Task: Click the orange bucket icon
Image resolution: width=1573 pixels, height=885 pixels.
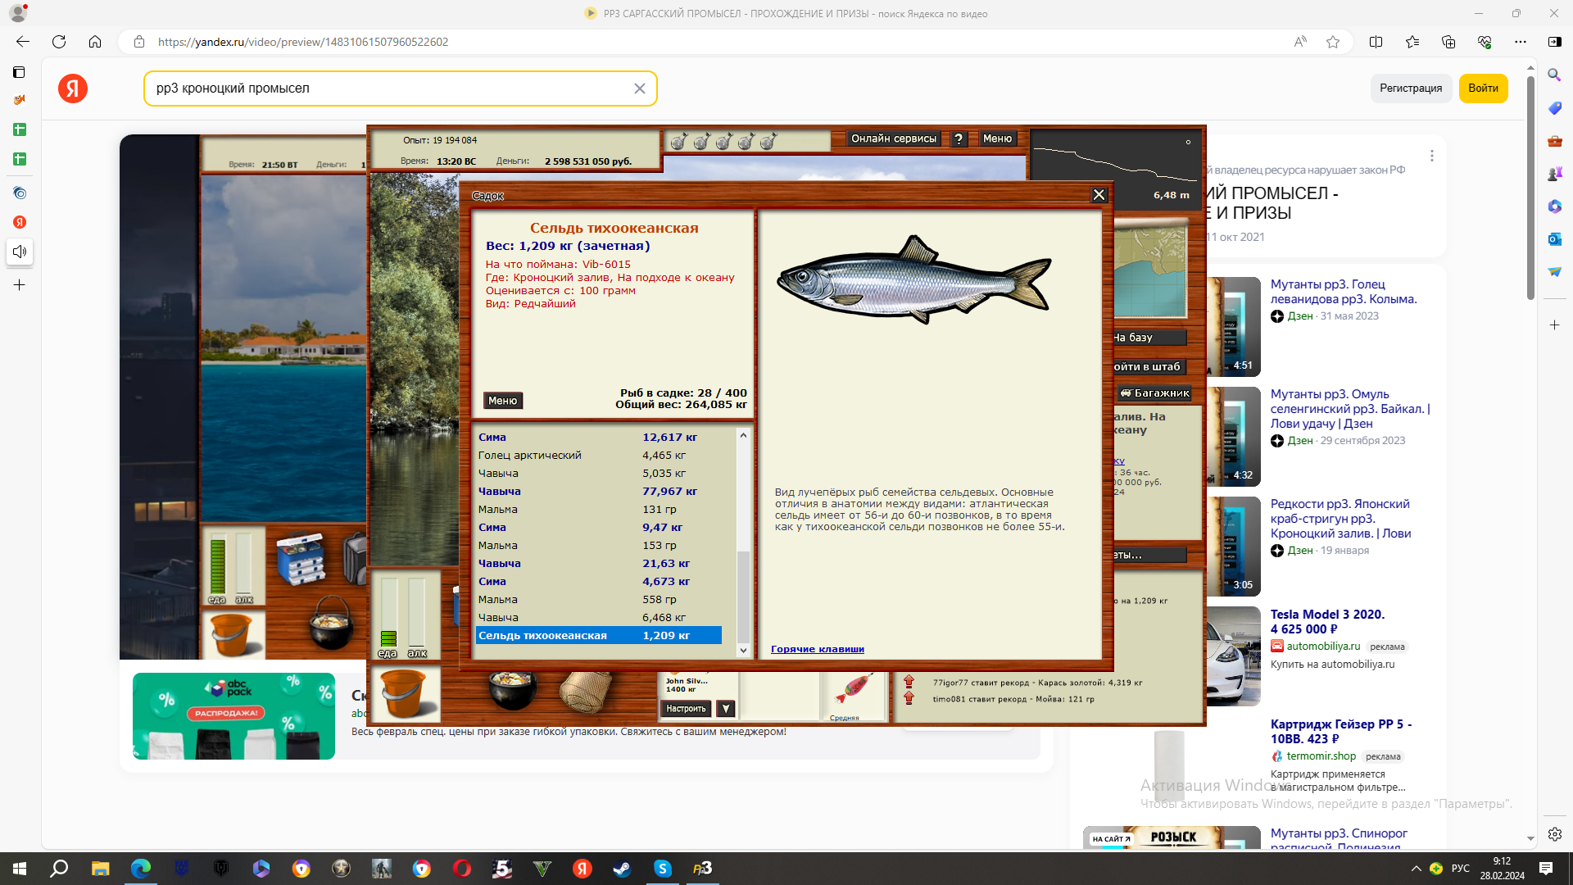Action: [405, 693]
